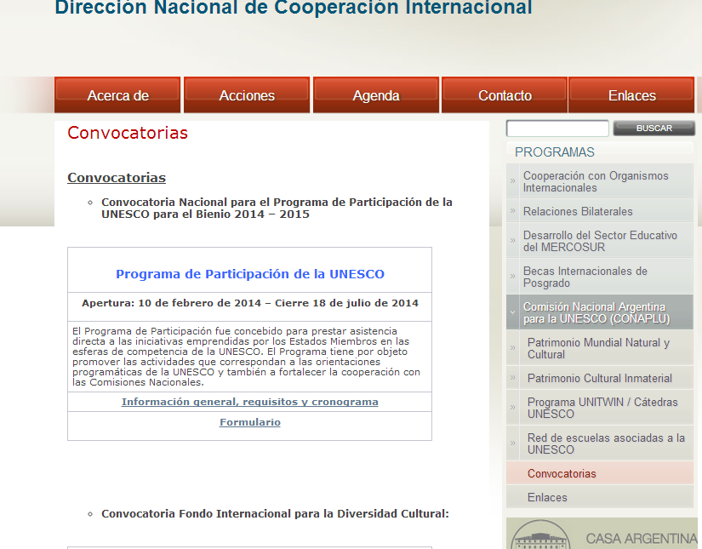Open the Enlaces top menu
This screenshot has height=549, width=702.
[x=631, y=95]
